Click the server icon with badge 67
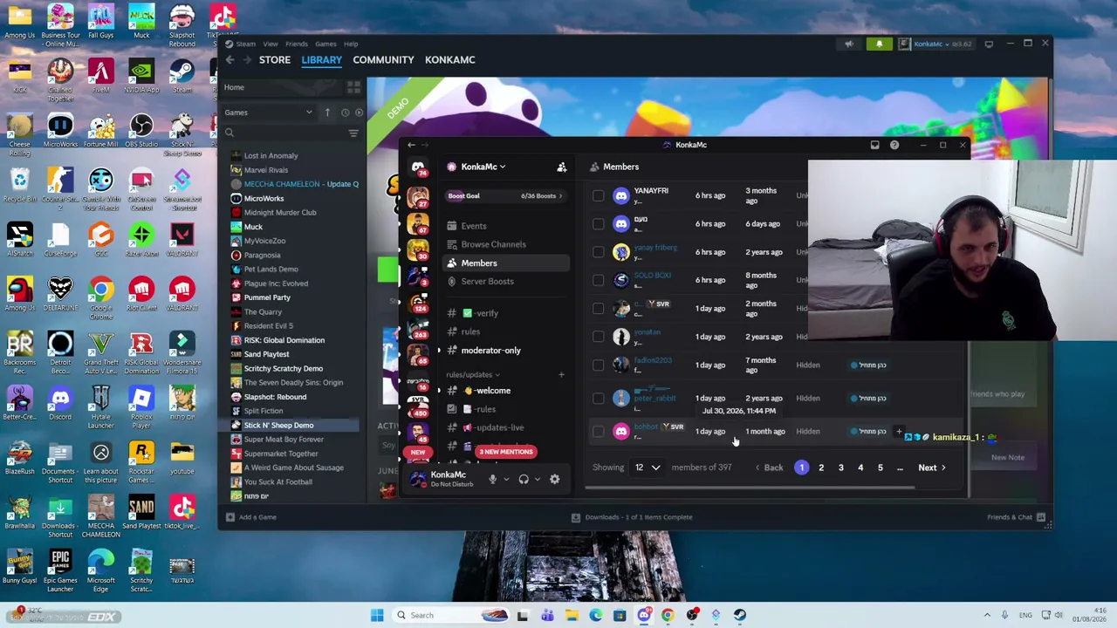 tap(418, 223)
